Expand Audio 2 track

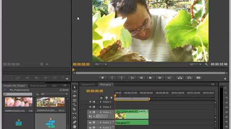coord(101,128)
